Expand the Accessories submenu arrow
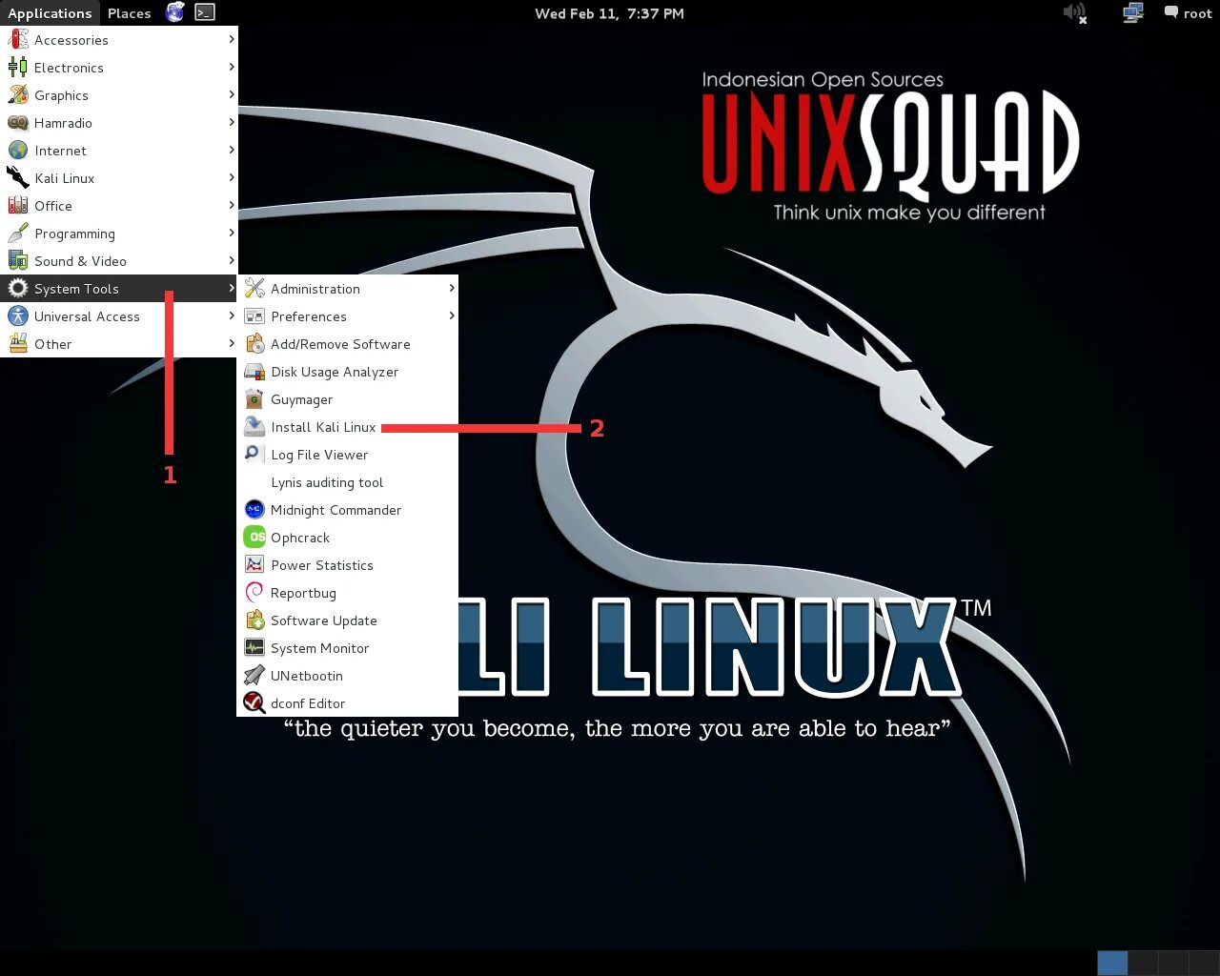This screenshot has width=1220, height=976. 232,39
